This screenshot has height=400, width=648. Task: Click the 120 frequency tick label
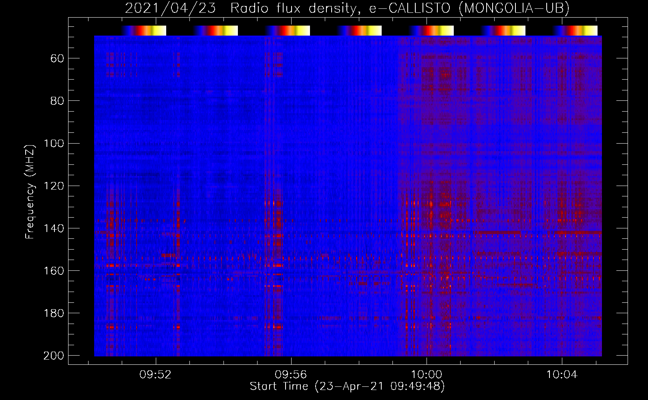(x=54, y=186)
